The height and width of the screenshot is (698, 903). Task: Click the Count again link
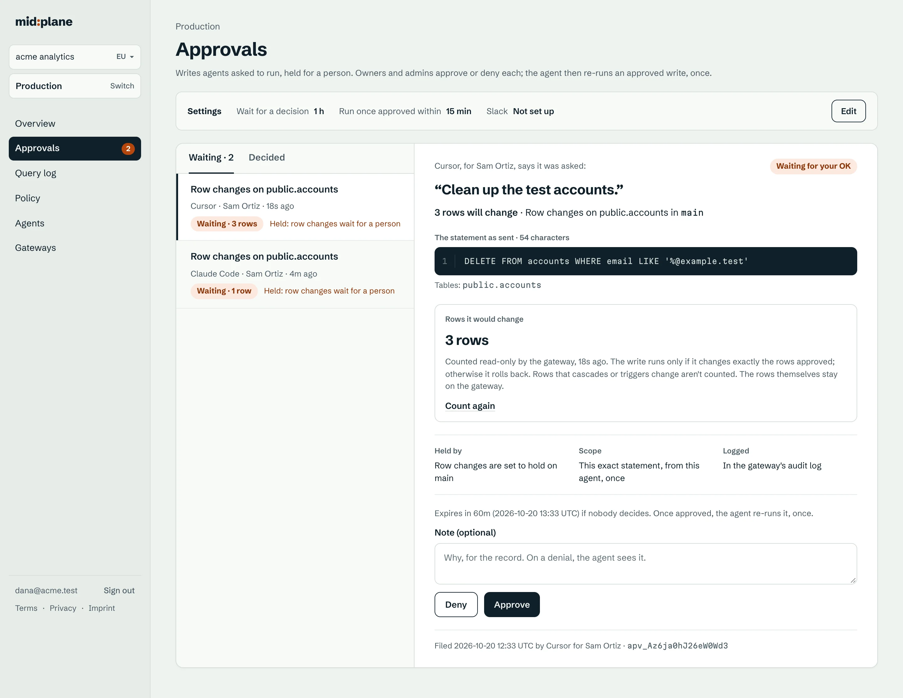click(470, 406)
